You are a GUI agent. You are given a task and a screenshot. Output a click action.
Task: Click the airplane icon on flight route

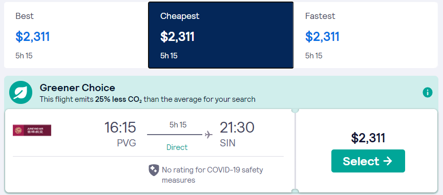[208, 135]
